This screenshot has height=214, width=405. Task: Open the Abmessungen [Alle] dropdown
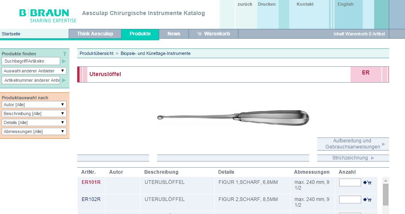pos(34,131)
